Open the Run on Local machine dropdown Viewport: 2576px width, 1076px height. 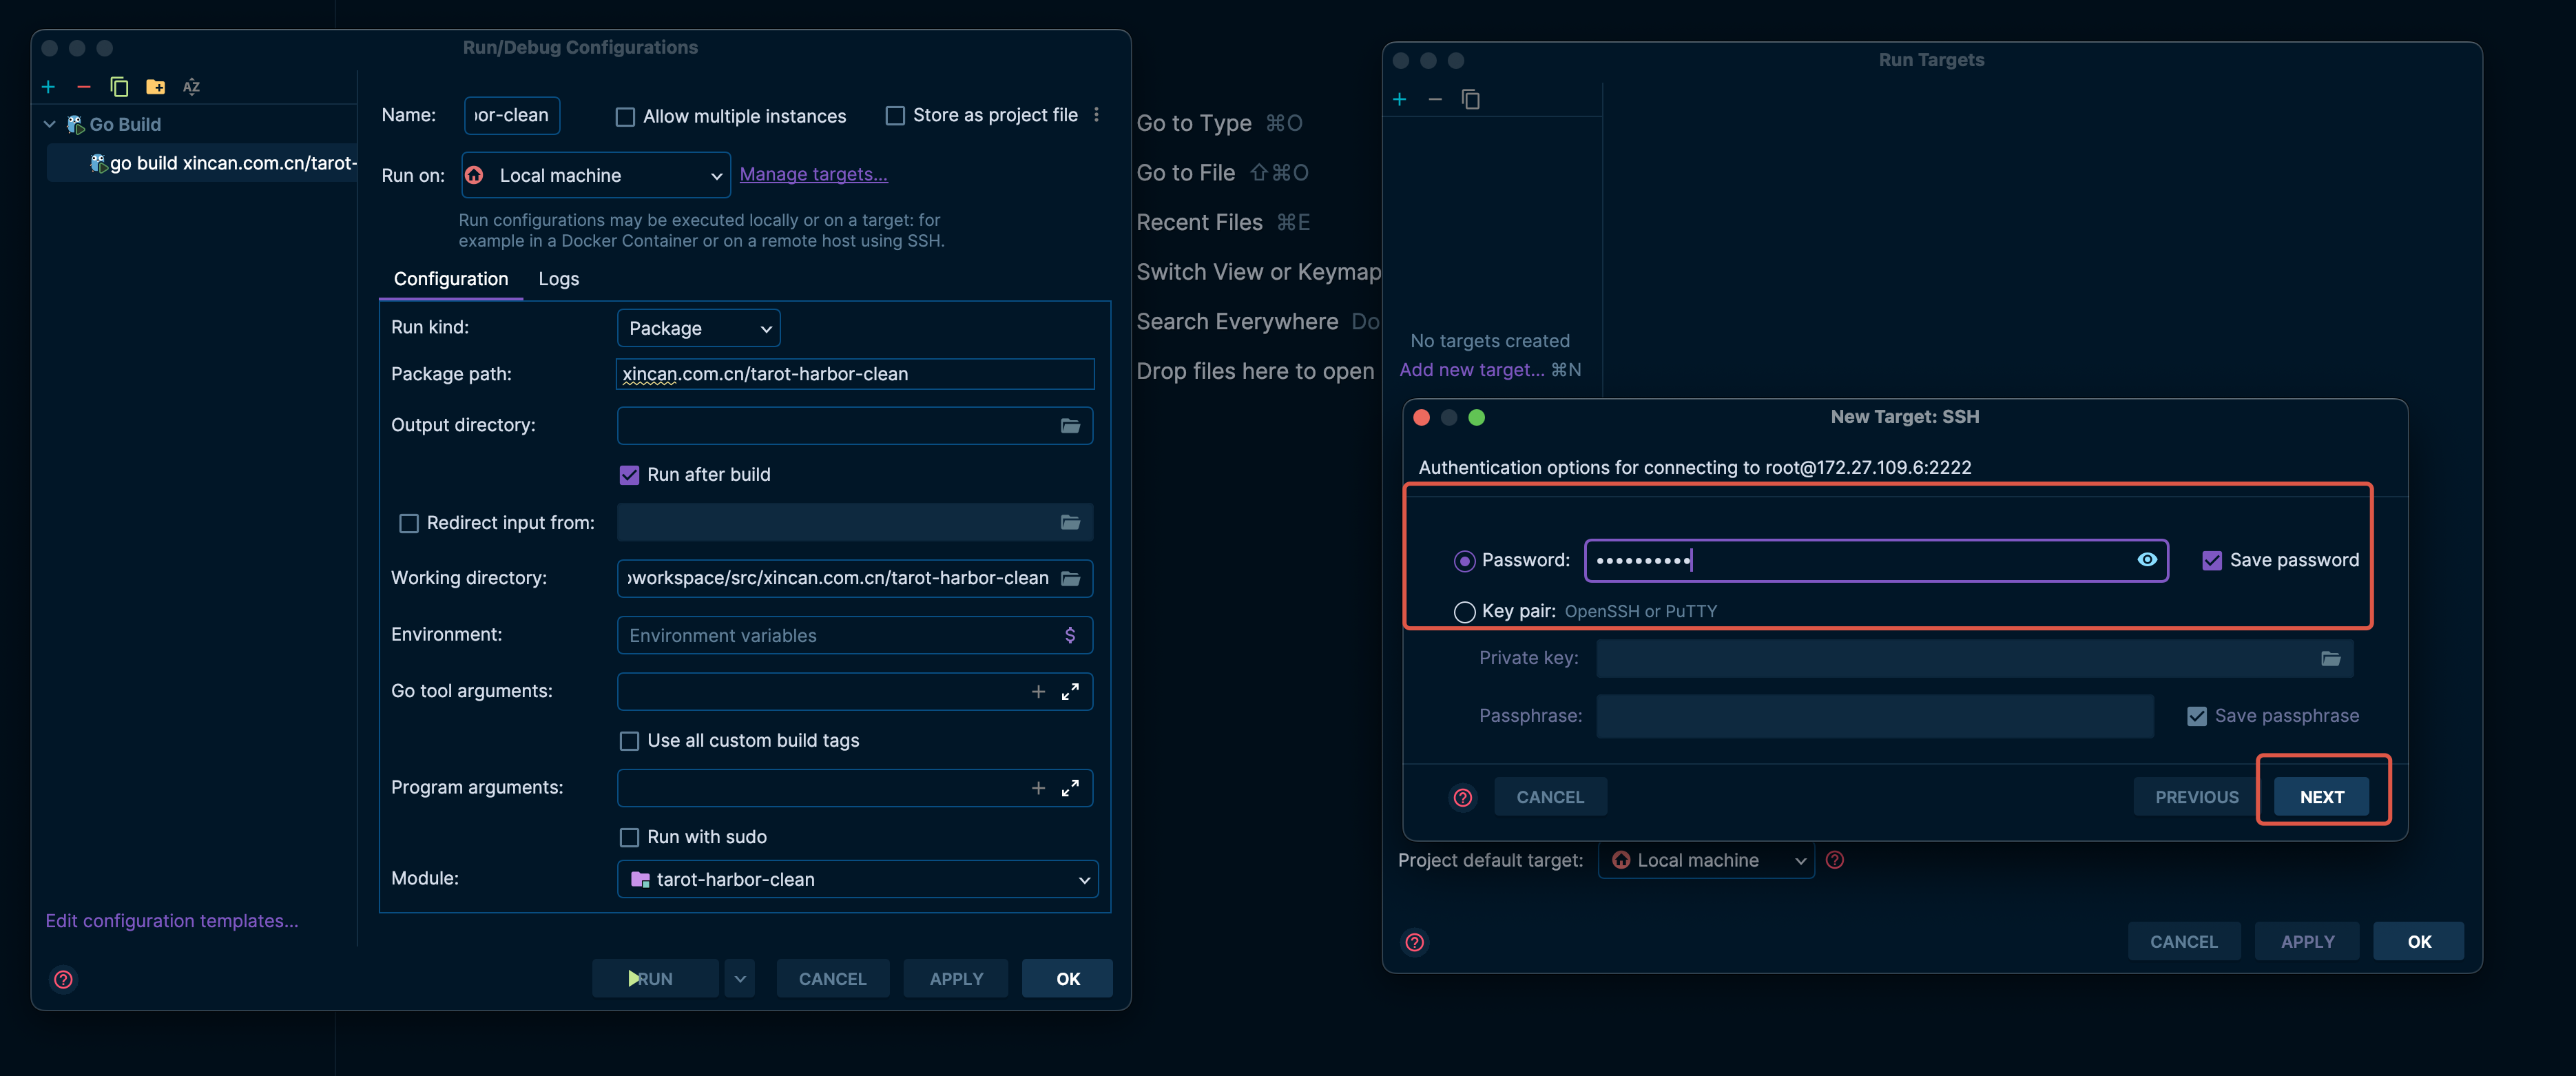[596, 176]
